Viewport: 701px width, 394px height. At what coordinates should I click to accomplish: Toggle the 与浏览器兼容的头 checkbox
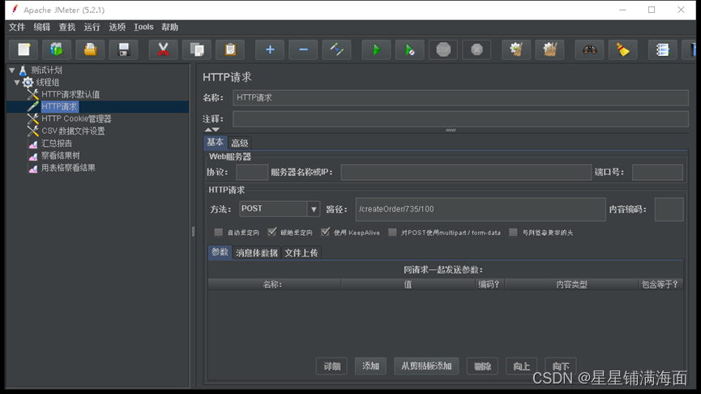pos(513,232)
